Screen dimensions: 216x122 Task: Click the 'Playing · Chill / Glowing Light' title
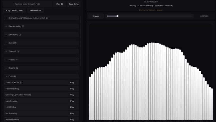coord(151,6)
